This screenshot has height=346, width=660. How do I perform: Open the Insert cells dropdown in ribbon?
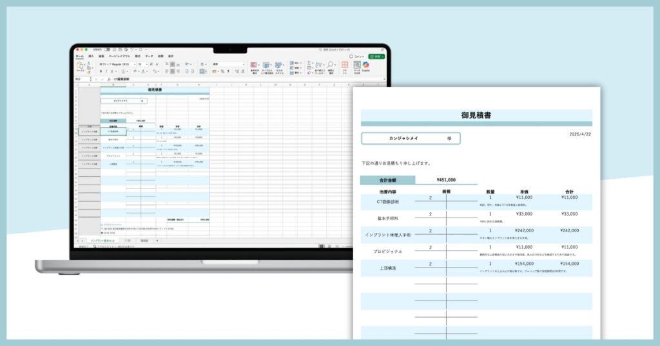[x=295, y=63]
